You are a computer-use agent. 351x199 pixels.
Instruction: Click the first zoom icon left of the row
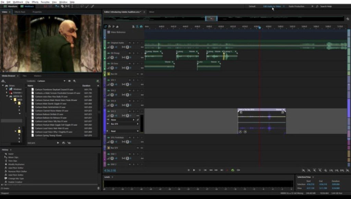[303, 170]
